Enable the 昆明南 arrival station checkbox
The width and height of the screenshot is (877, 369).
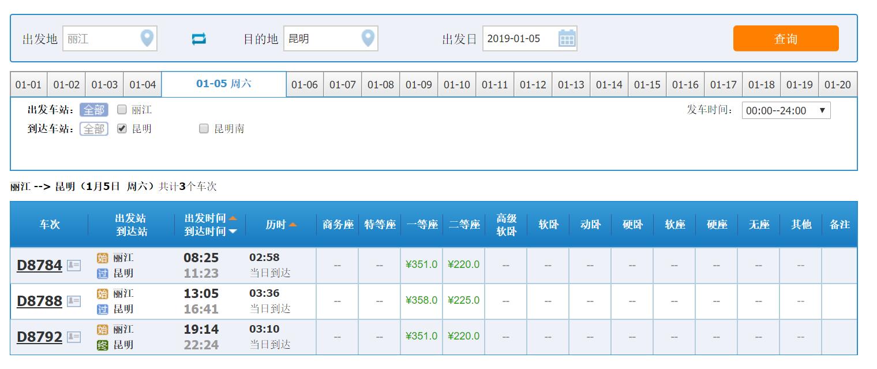tap(204, 129)
